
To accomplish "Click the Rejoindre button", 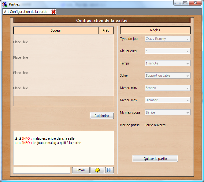I will click(x=102, y=116).
